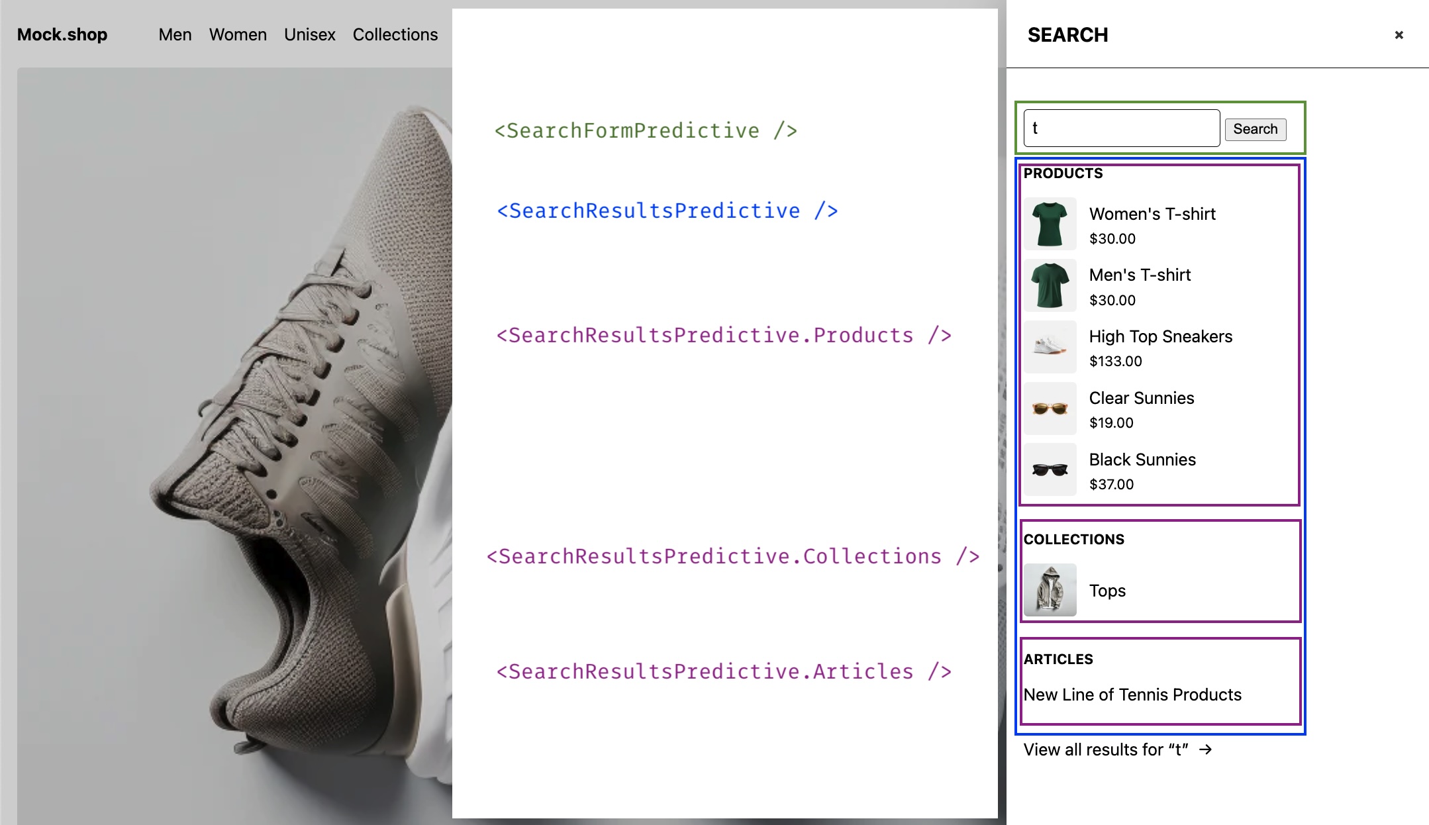The image size is (1429, 825).
Task: Click View all results for t link
Action: [1106, 750]
